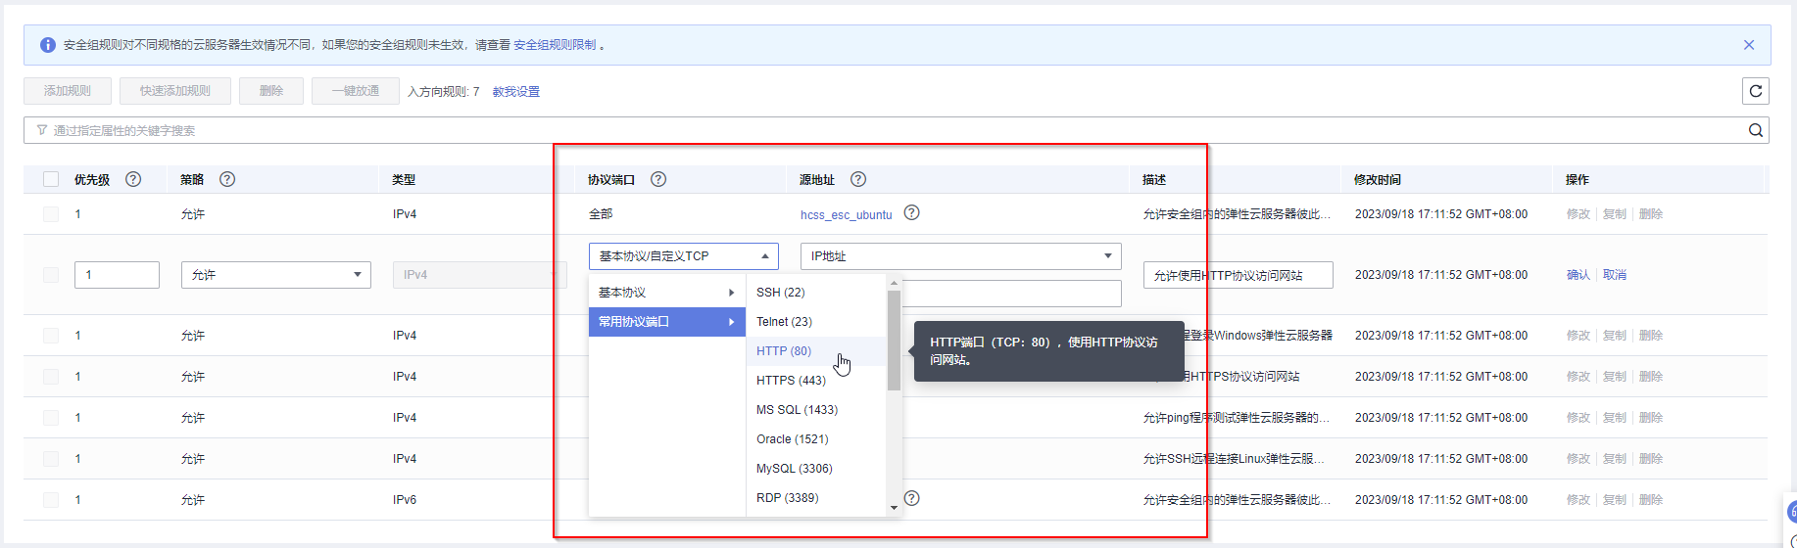This screenshot has height=548, width=1797.
Task: Select the 常用协议端口 submenu item
Action: pos(667,322)
